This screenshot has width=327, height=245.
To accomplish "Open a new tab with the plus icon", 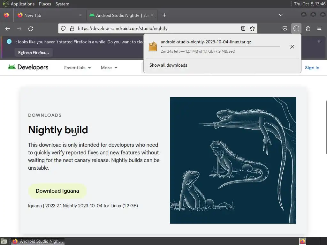I will [164, 15].
